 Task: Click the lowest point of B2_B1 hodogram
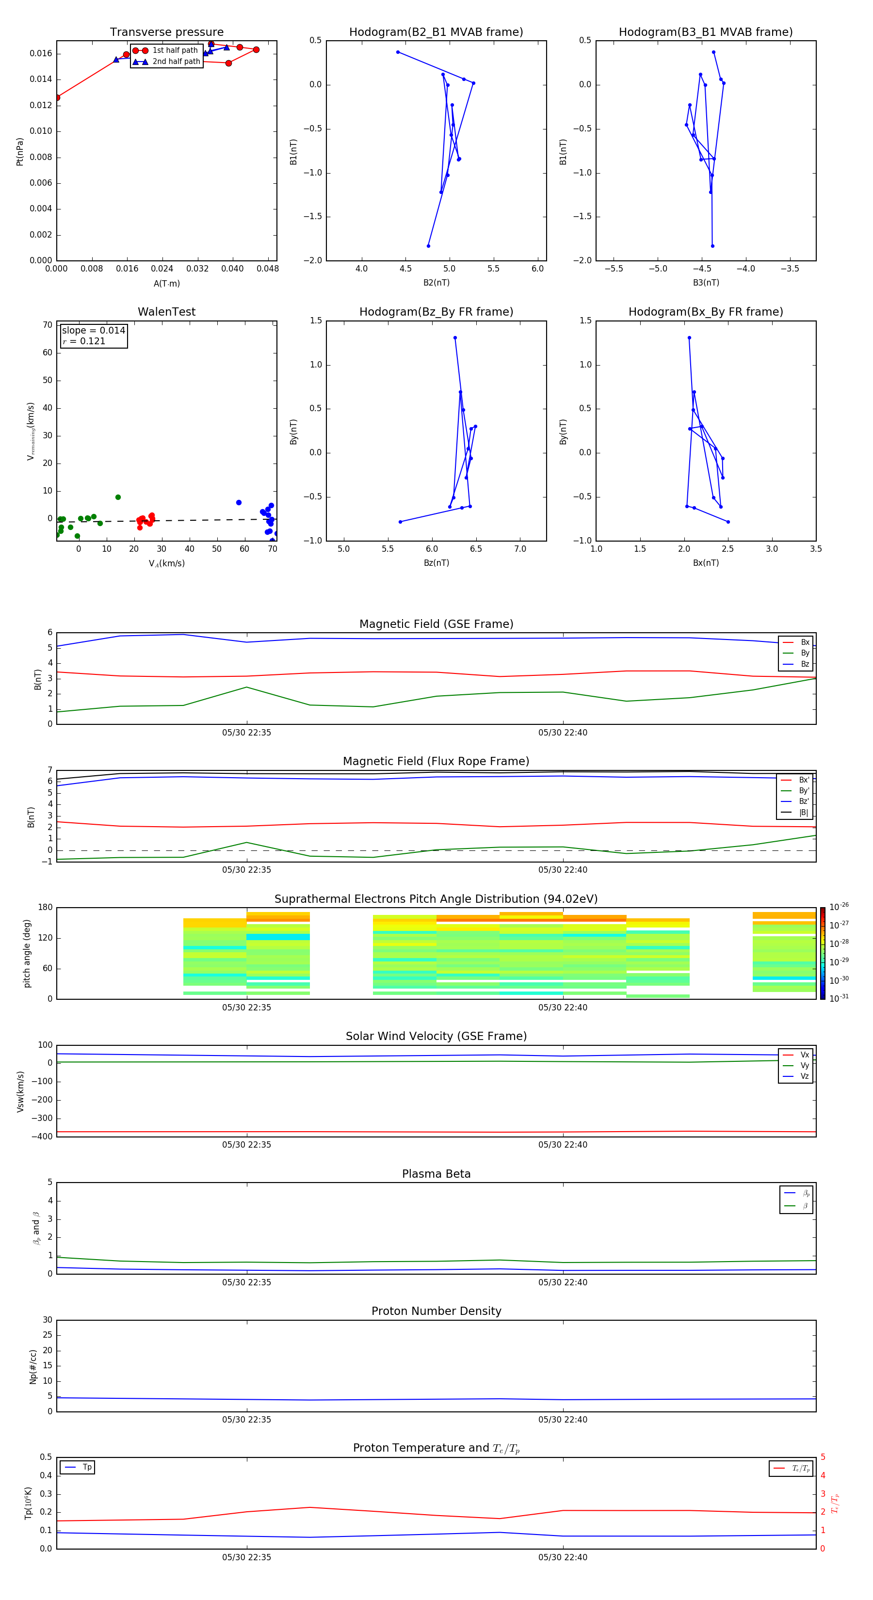click(428, 246)
